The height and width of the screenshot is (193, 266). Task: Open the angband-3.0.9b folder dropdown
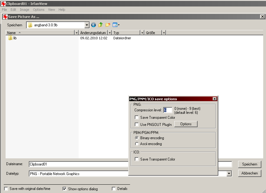pos(87,25)
